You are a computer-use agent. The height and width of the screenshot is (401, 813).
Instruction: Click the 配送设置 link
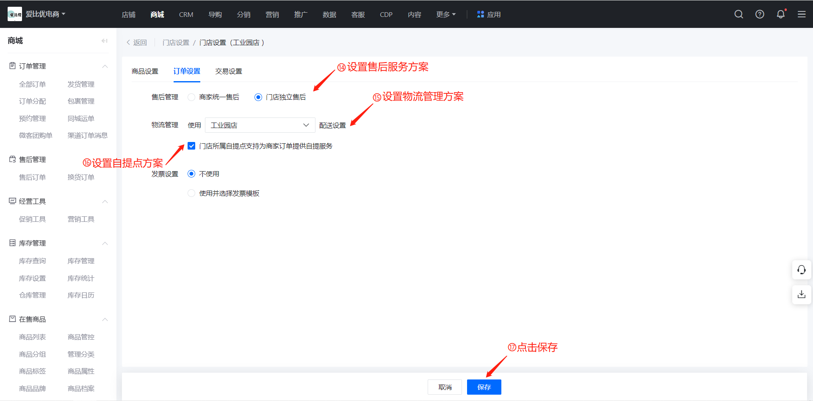(x=332, y=125)
